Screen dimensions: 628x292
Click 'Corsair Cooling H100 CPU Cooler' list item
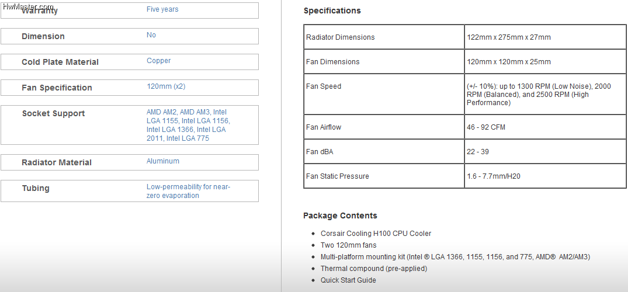point(376,233)
